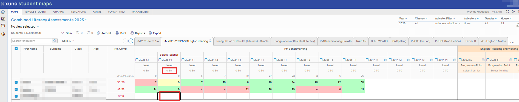Show more tabs via ellipsis icon

click(512, 43)
